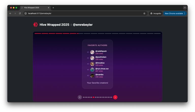Click the FAVORITE AUTHORS heading

click(97, 45)
